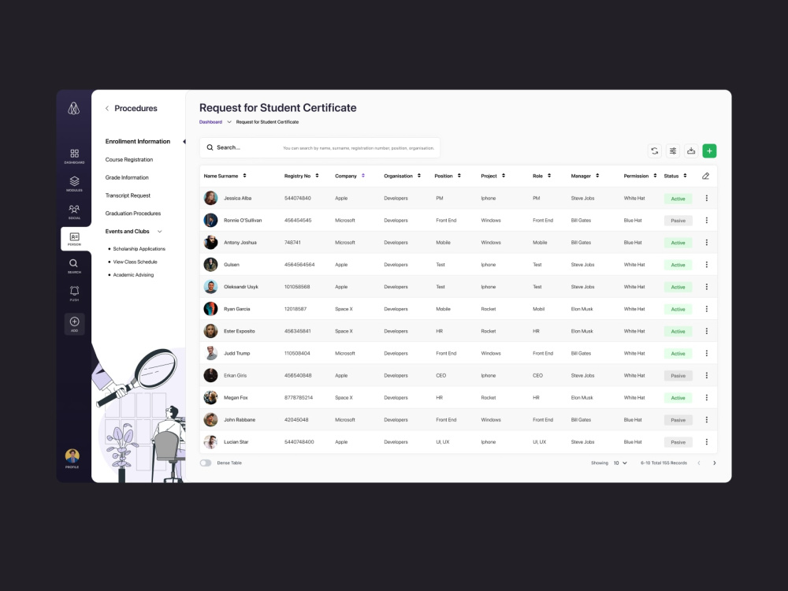Open row menu for Judd Trump
788x591 pixels.
[707, 353]
